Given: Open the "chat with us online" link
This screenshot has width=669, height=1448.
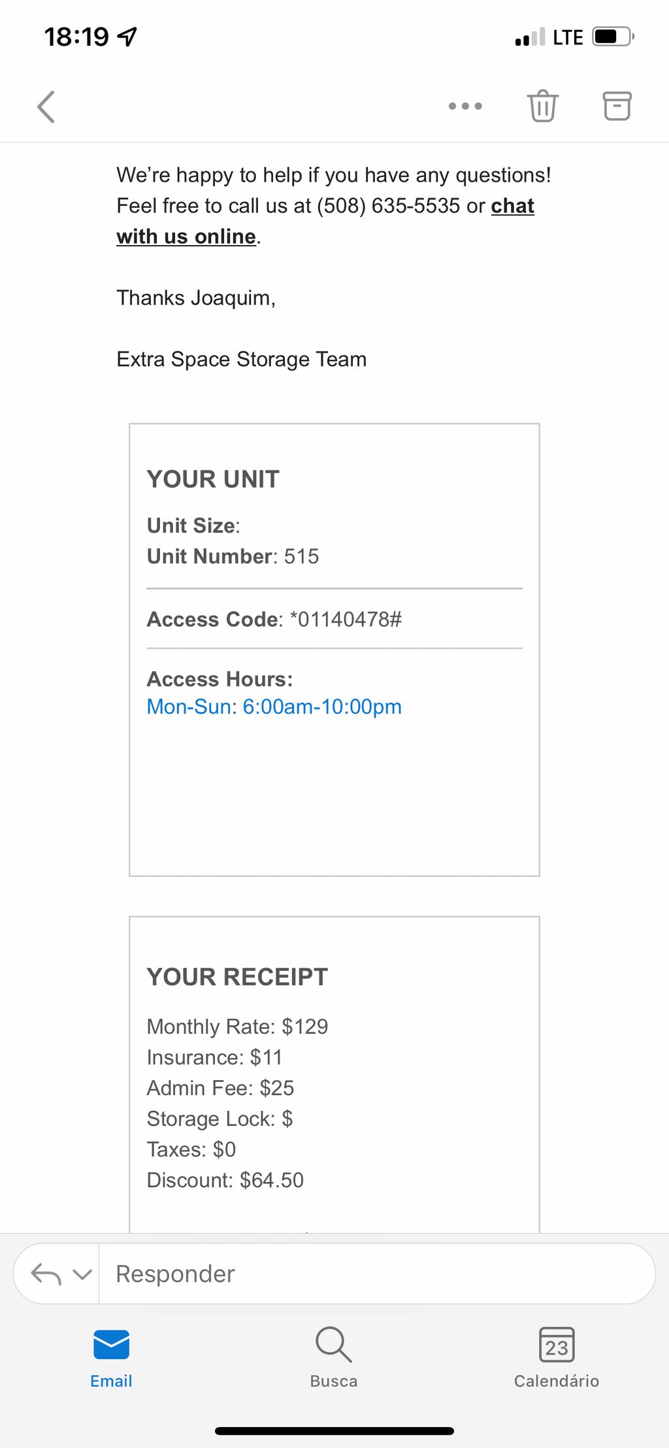Looking at the screenshot, I should 325,221.
